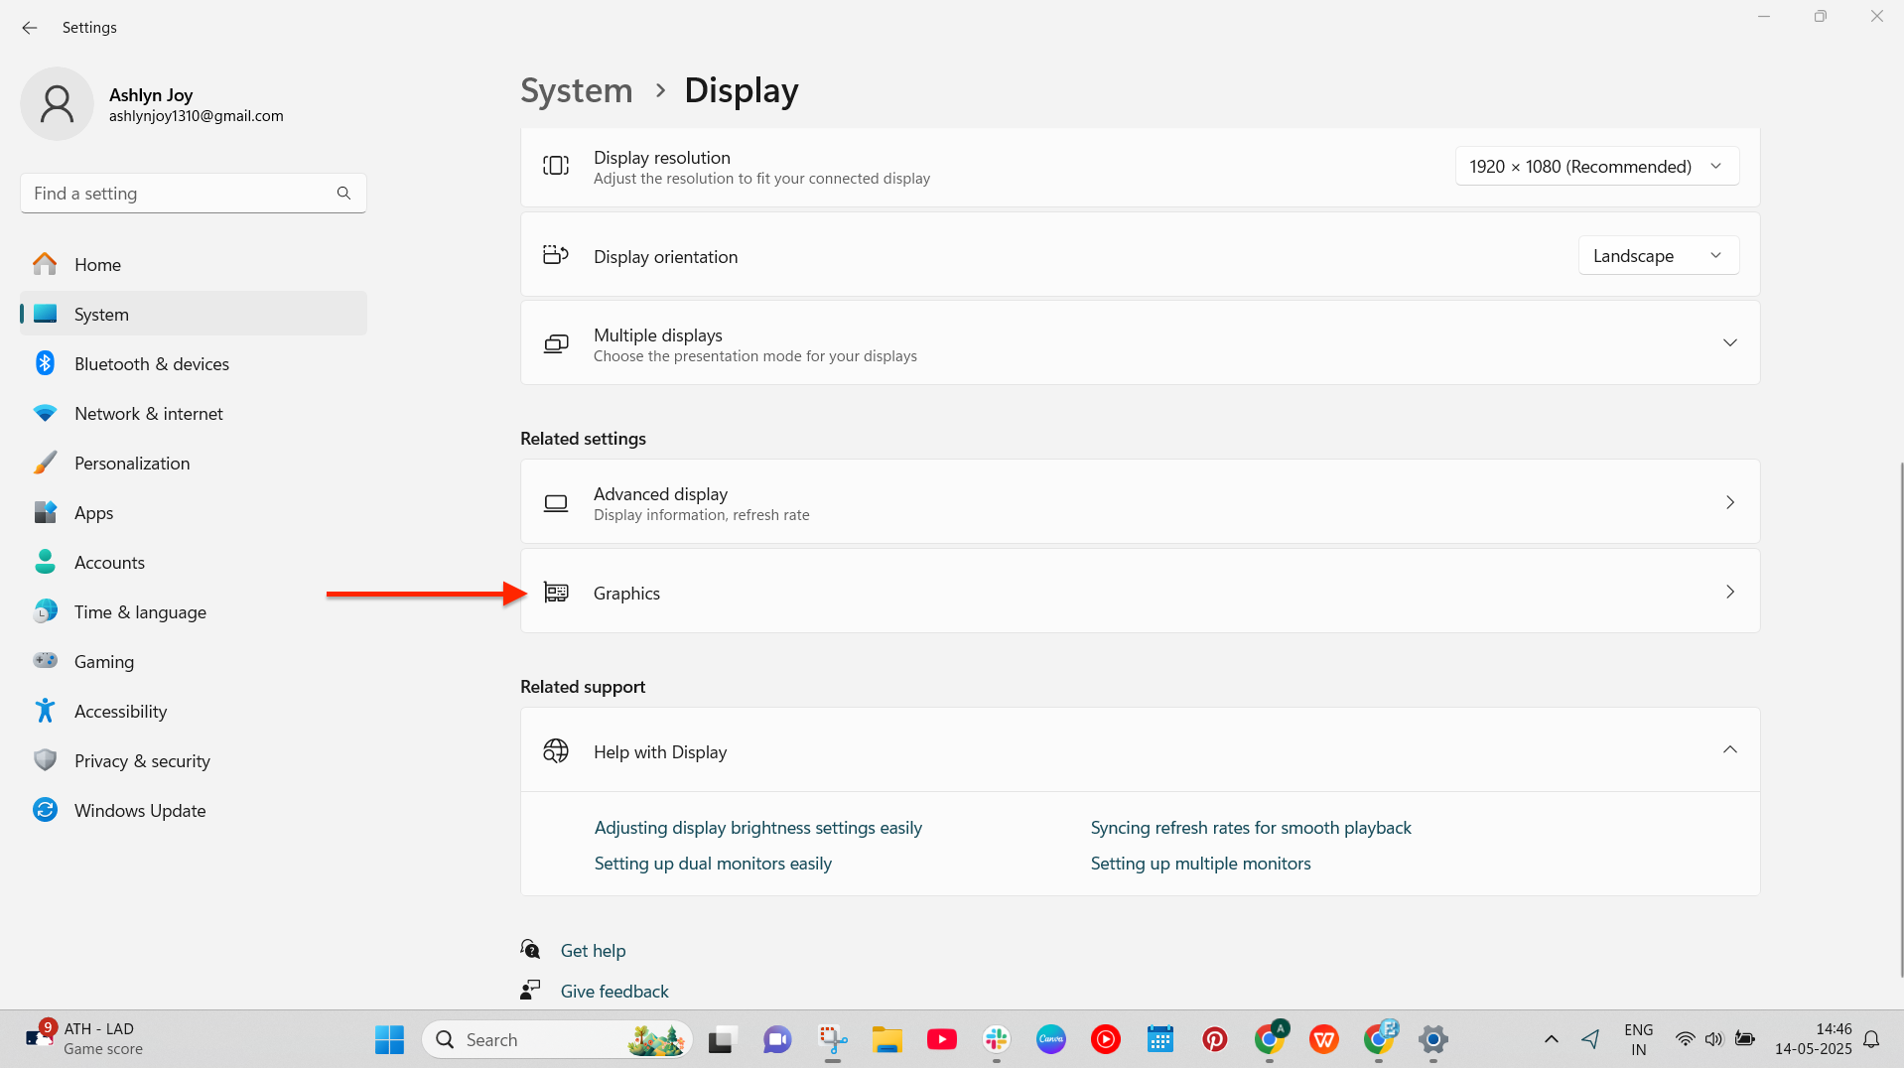The height and width of the screenshot is (1068, 1904).
Task: Open the Graphics settings page
Action: pyautogui.click(x=1139, y=593)
